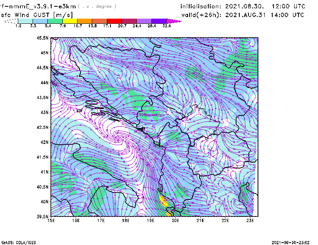Click the 15E longitude label
The height and width of the screenshot is (245, 318).
pyautogui.click(x=51, y=220)
